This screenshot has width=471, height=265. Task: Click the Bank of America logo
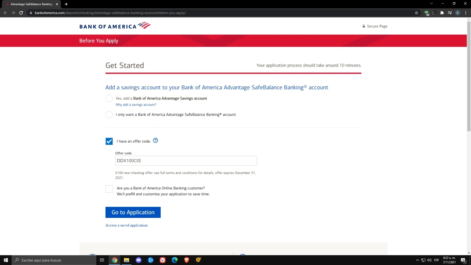tap(115, 26)
